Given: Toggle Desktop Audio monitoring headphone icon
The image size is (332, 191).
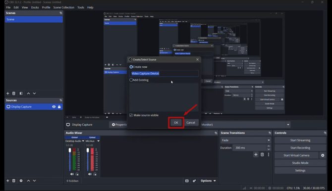Looking at the screenshot, I should pyautogui.click(x=77, y=174).
